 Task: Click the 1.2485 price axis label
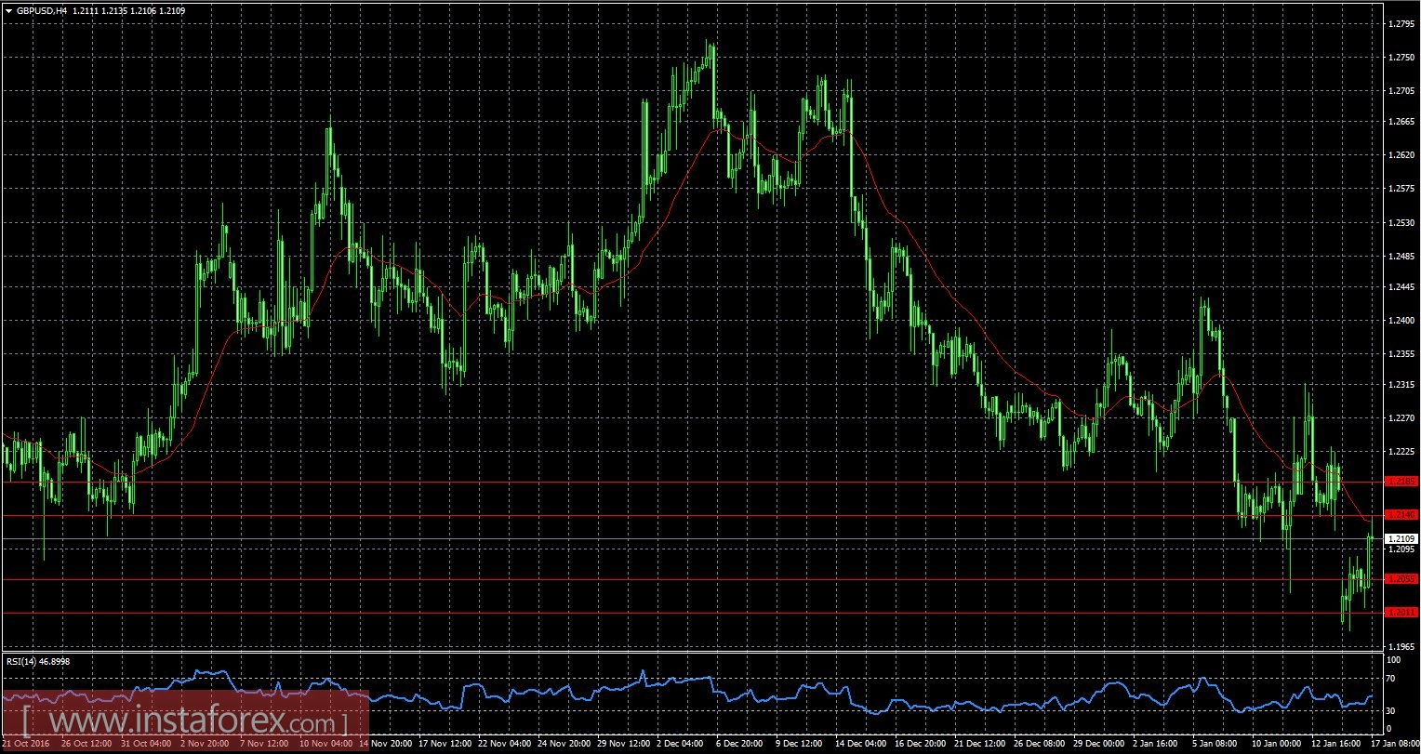[x=1401, y=257]
